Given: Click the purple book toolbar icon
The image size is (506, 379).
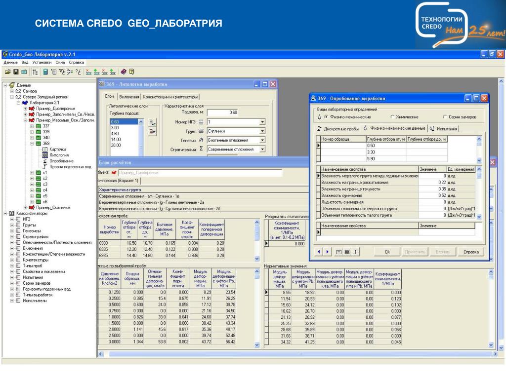Looking at the screenshot, I should pyautogui.click(x=123, y=72).
